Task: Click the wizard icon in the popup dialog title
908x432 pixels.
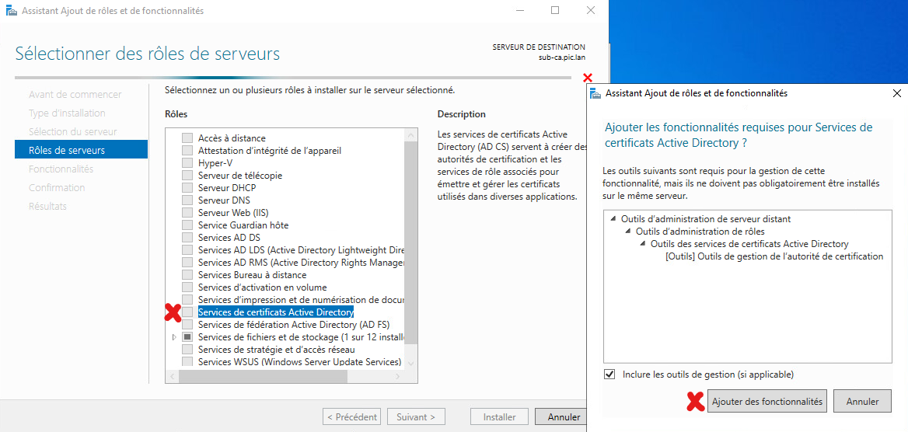Action: pos(595,93)
